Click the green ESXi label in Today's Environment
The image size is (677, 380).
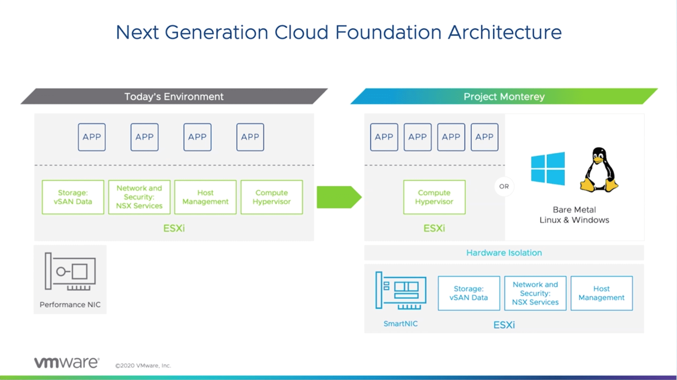[x=174, y=228]
